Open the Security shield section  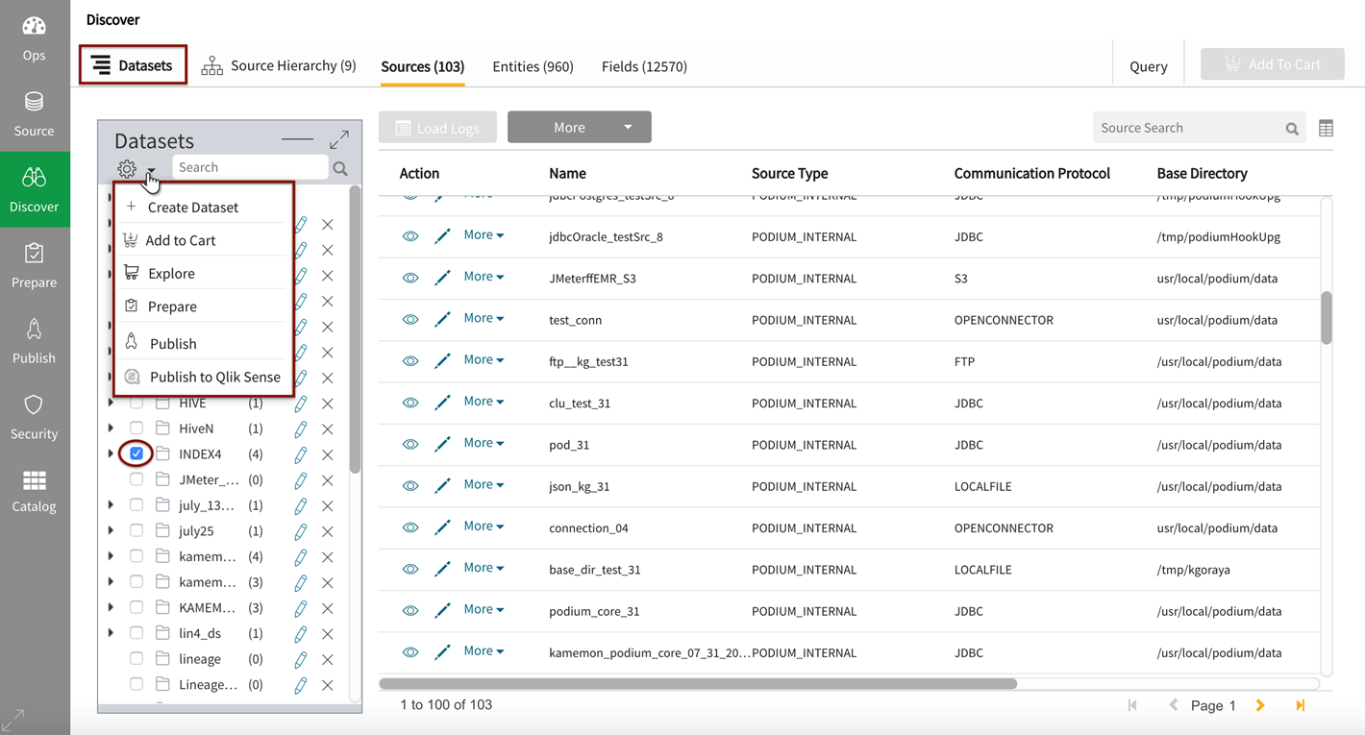(x=34, y=415)
